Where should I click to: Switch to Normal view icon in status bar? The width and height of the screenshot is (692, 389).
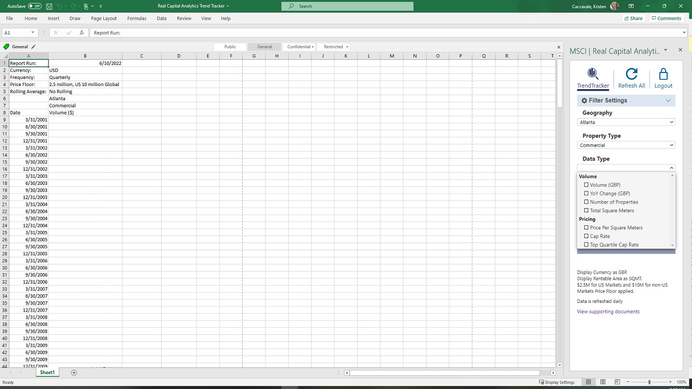click(588, 382)
